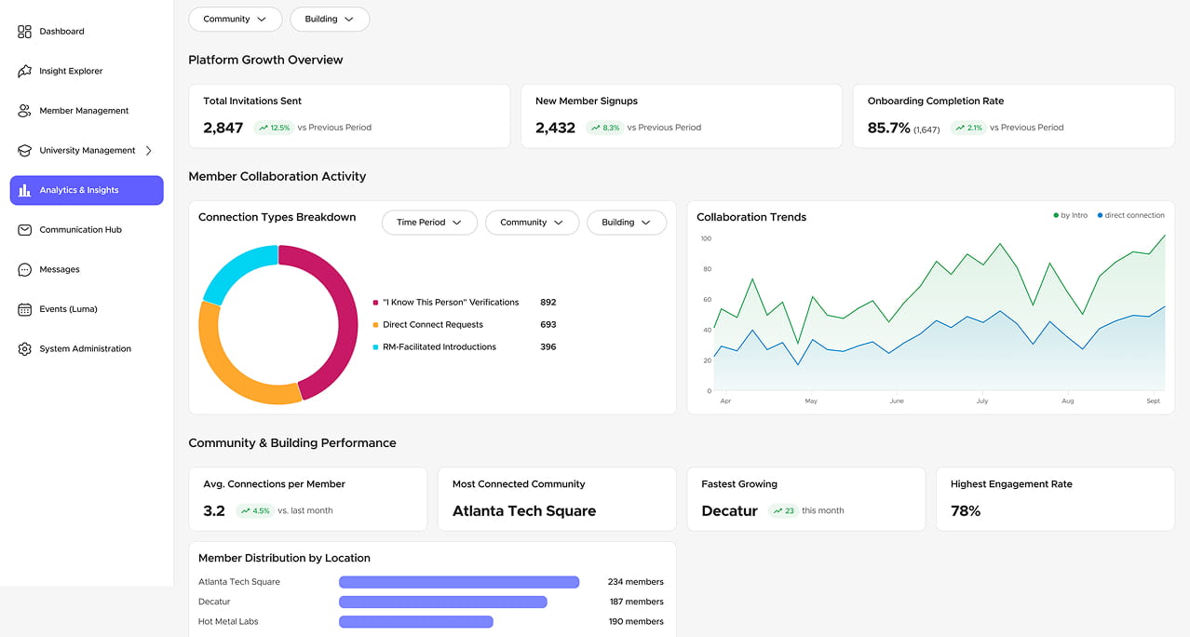
Task: Click the Communication Hub envelope icon
Action: point(24,230)
